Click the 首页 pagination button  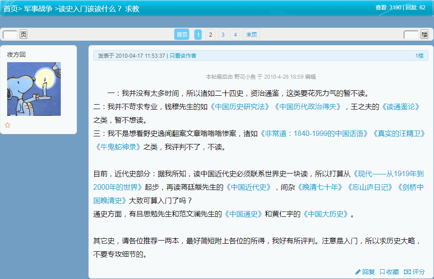click(181, 34)
